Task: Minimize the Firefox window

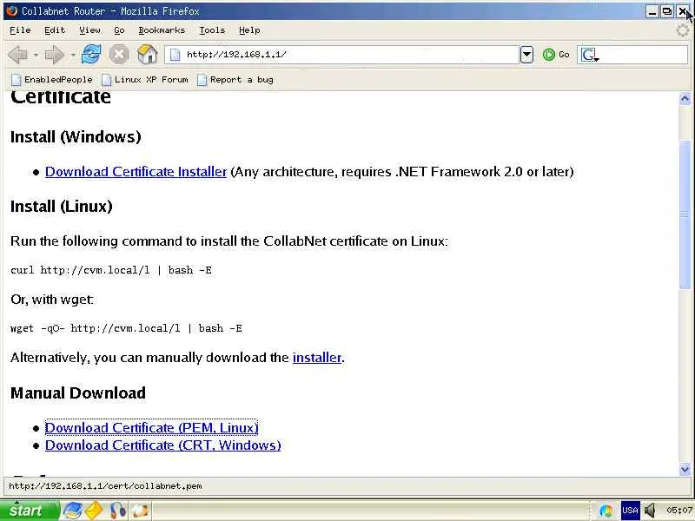Action: pos(652,11)
